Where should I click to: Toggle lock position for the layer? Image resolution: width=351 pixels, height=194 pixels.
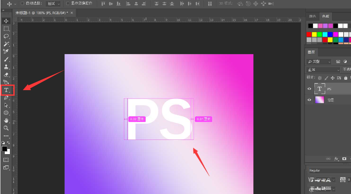pos(333,78)
